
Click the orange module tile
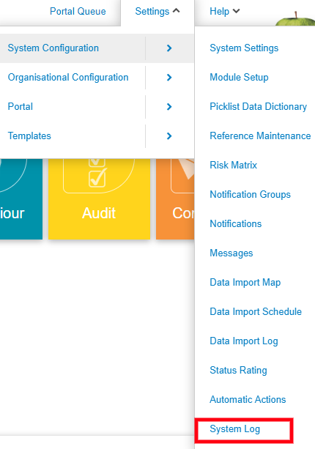coord(175,198)
